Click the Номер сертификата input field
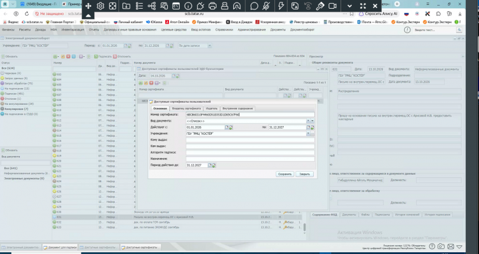Screen dimensions: 479x254 [250, 115]
